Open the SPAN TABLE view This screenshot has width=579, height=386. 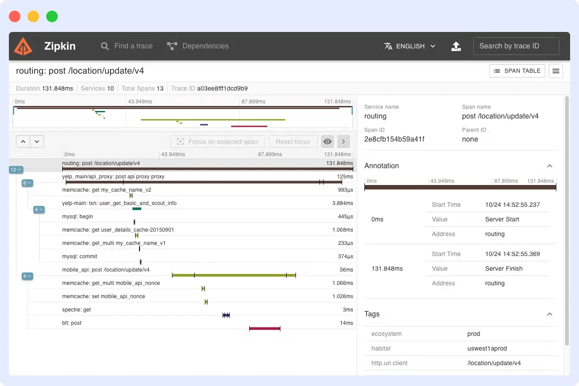pos(517,71)
